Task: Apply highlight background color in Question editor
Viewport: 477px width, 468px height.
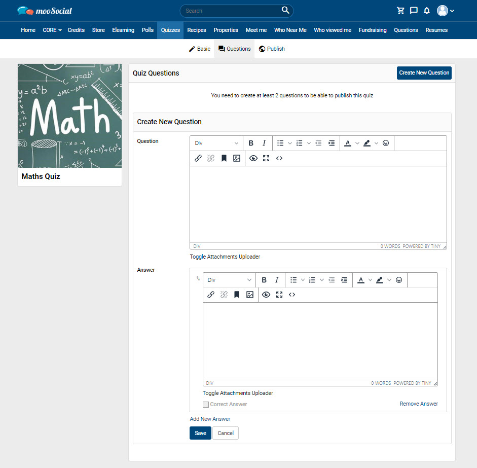Action: 367,143
